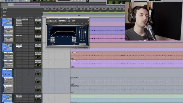The height and width of the screenshot is (103, 183).
Task: Select the high band node on EQ curve
Action: pos(74,31)
